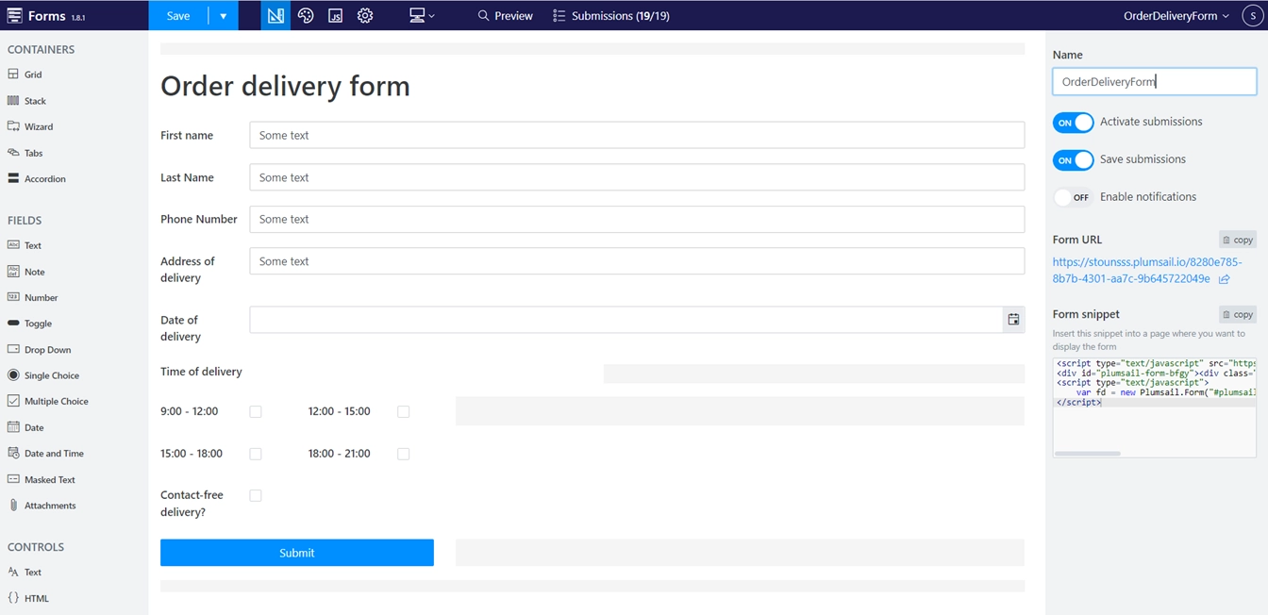Click the Save button
Viewport: 1268px width, 615px height.
point(178,16)
